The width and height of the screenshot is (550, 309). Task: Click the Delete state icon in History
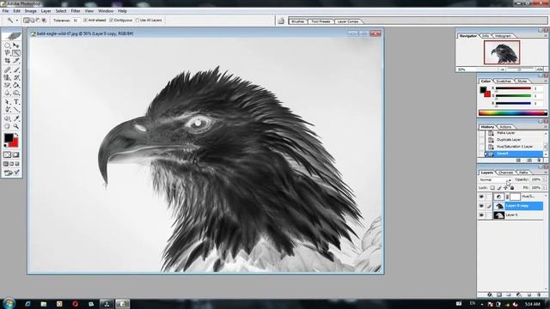pos(539,161)
